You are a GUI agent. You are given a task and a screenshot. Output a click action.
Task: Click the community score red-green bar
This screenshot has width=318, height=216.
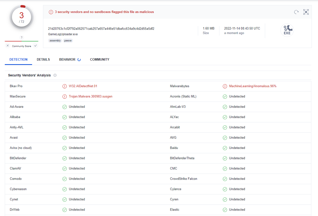[x=22, y=41]
